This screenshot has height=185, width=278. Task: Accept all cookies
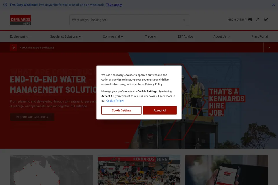(160, 110)
